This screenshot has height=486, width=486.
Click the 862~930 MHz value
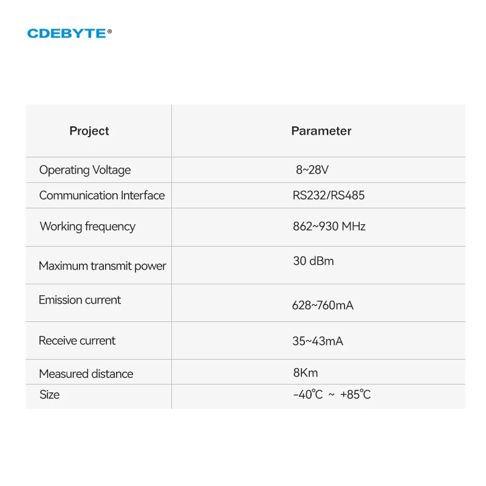tap(329, 227)
